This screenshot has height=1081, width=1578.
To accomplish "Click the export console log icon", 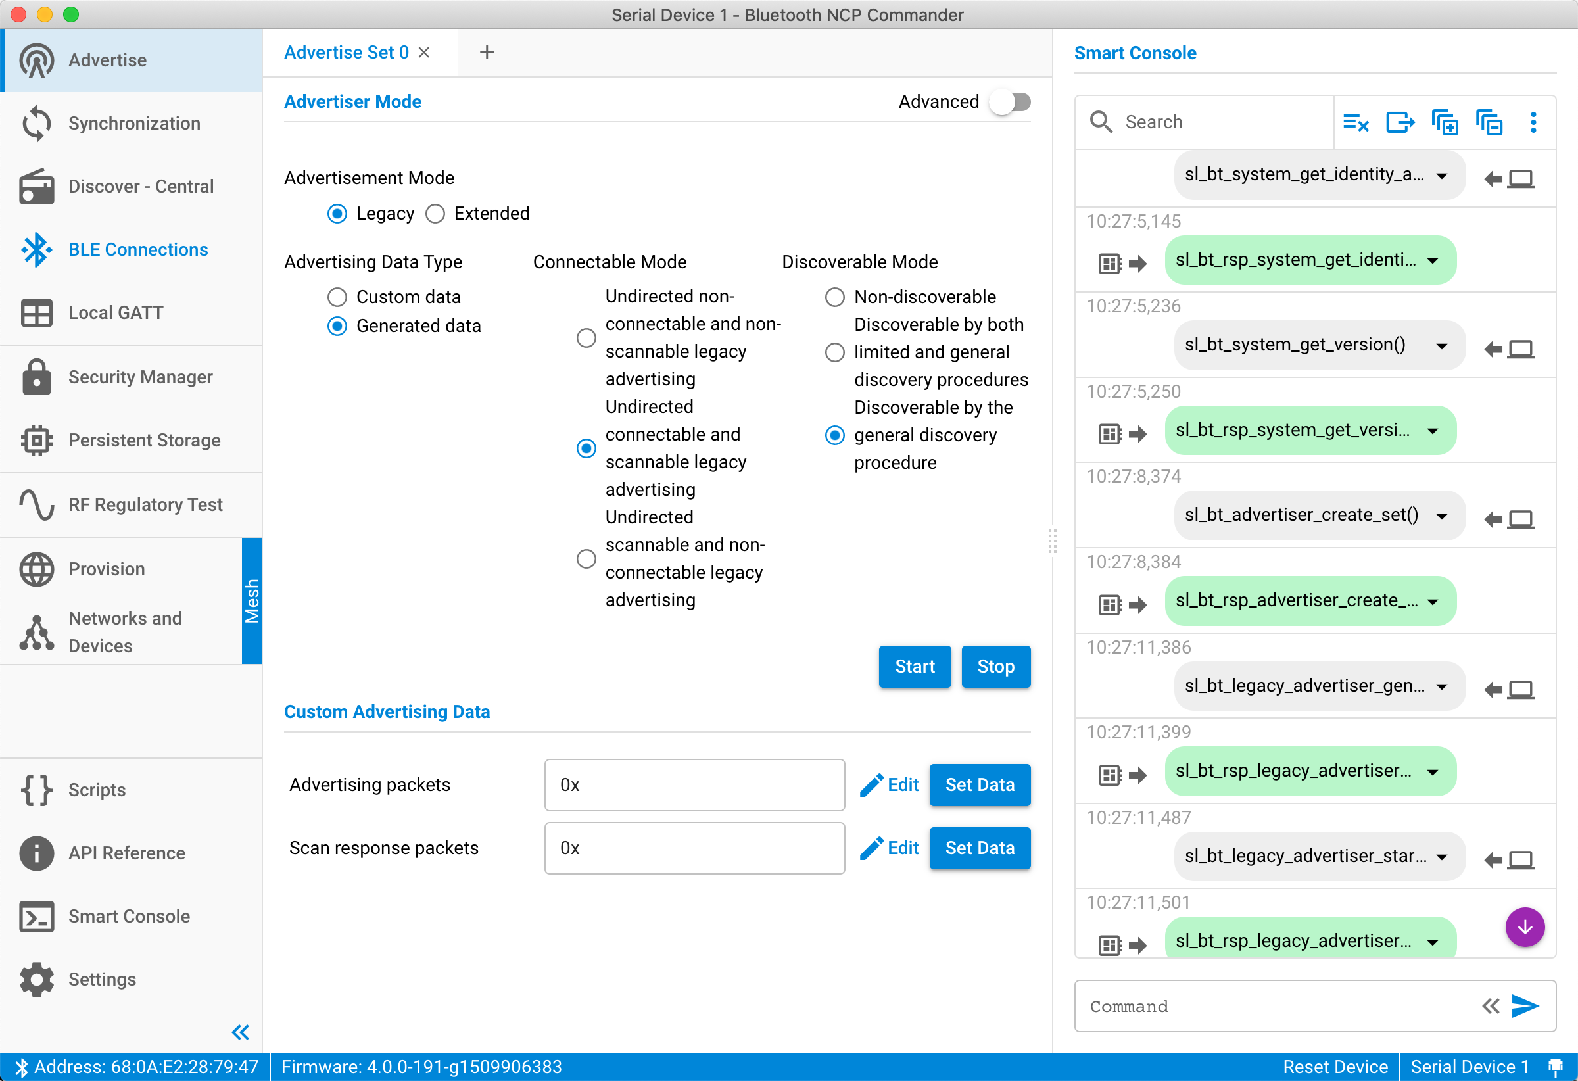I will [x=1400, y=122].
